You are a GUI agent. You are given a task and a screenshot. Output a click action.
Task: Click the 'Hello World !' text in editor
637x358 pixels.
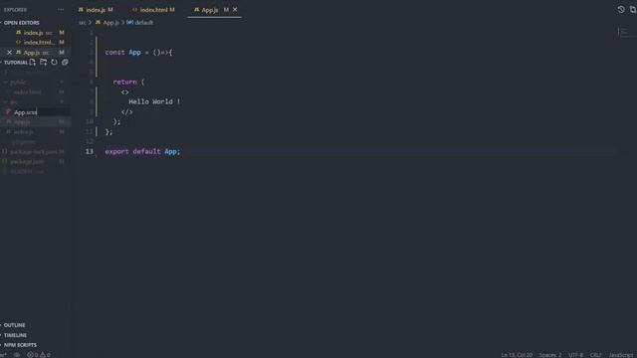[x=154, y=101]
